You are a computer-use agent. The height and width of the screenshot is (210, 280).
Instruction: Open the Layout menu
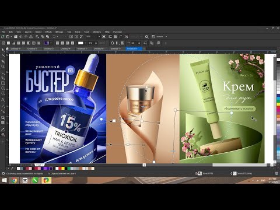coord(28,32)
